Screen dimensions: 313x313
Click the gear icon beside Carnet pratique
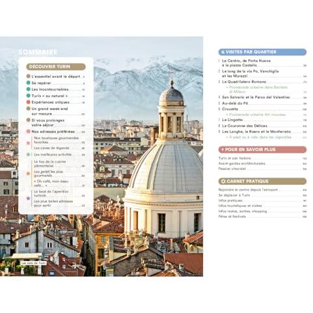click(223, 181)
